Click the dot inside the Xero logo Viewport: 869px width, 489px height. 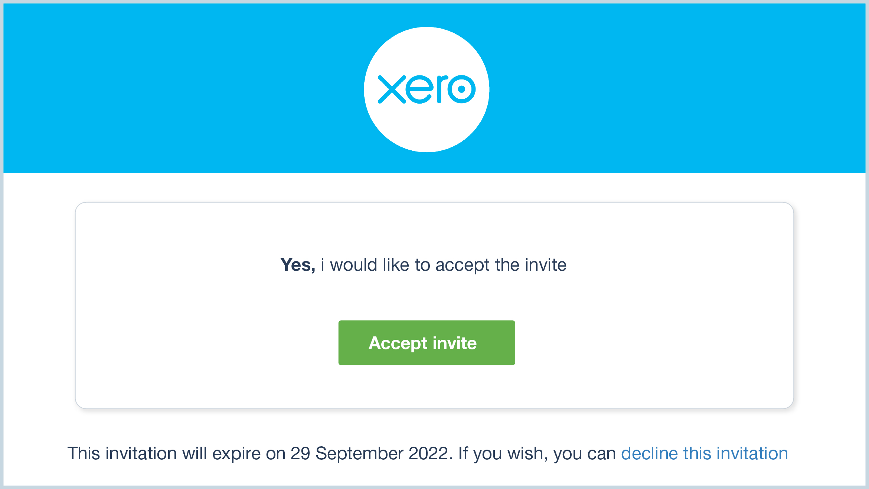click(462, 89)
